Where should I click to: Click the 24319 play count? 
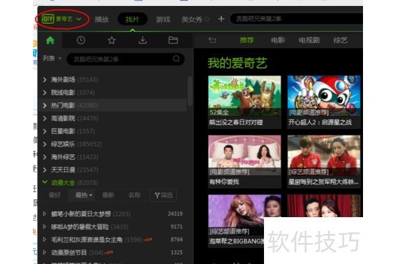176,214
